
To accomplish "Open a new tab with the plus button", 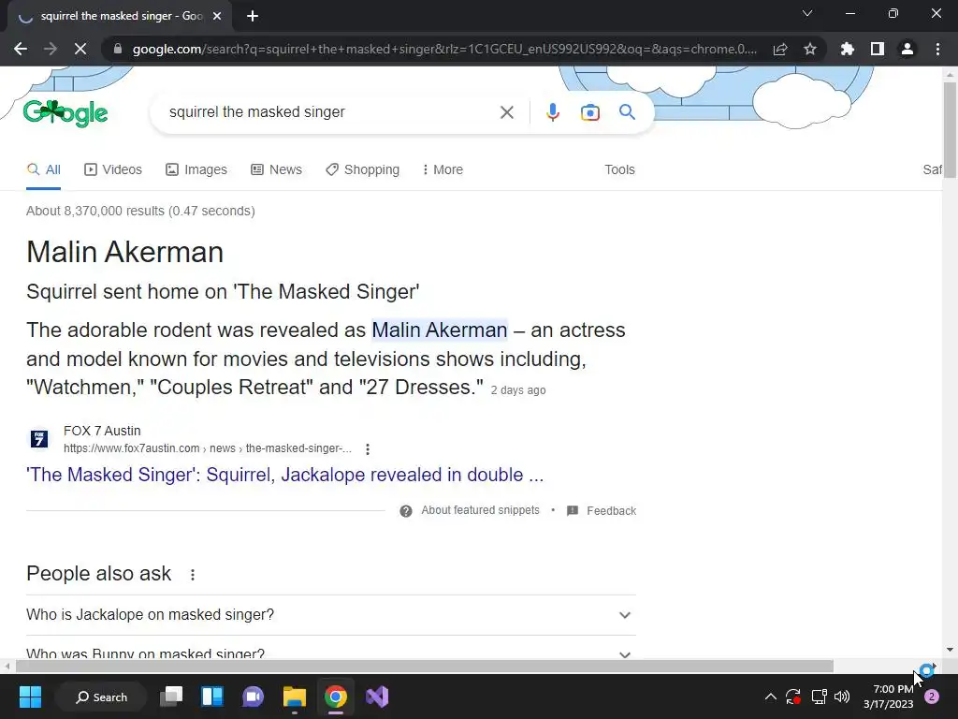I will [253, 17].
